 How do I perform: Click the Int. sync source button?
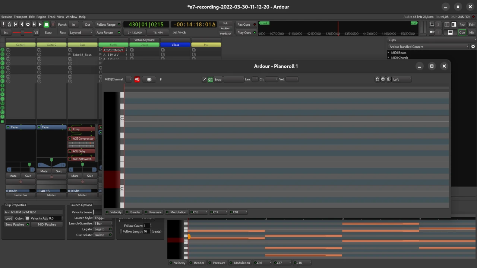point(6,32)
